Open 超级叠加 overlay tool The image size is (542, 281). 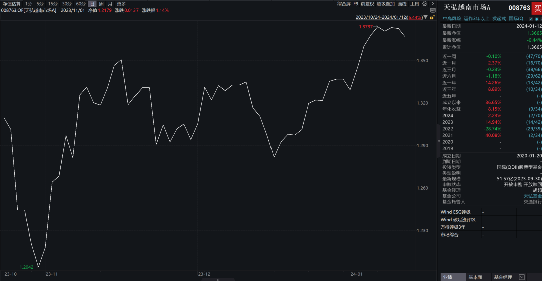386,4
